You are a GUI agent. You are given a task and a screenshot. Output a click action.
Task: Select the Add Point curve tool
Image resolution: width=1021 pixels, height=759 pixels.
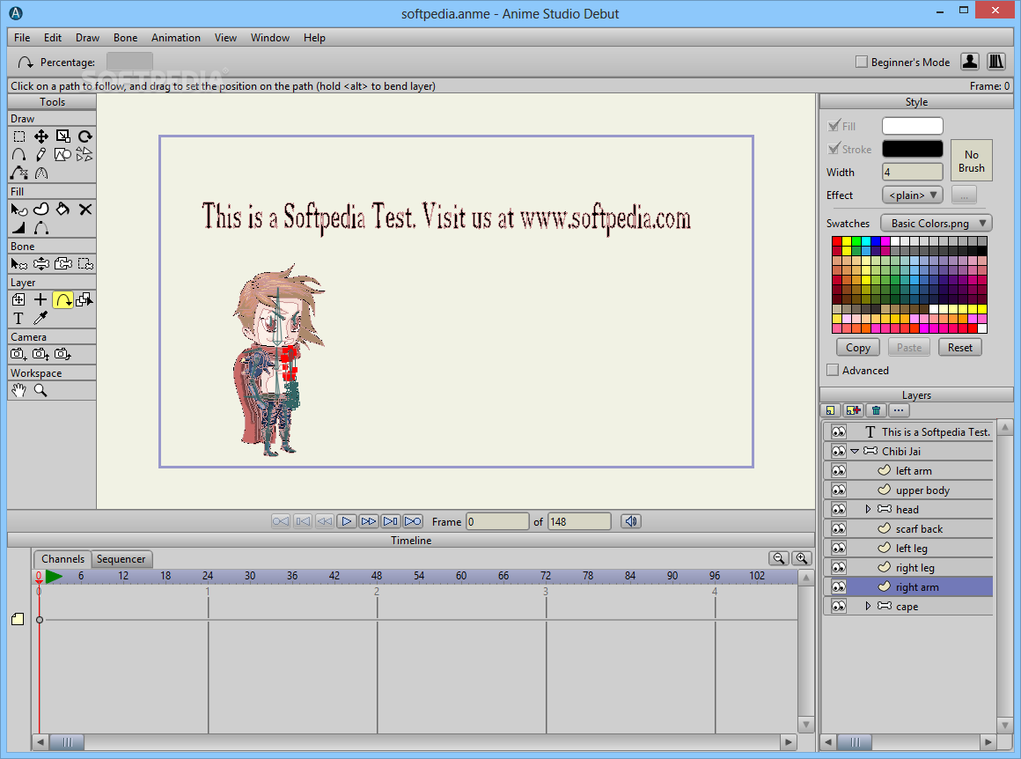tap(18, 154)
